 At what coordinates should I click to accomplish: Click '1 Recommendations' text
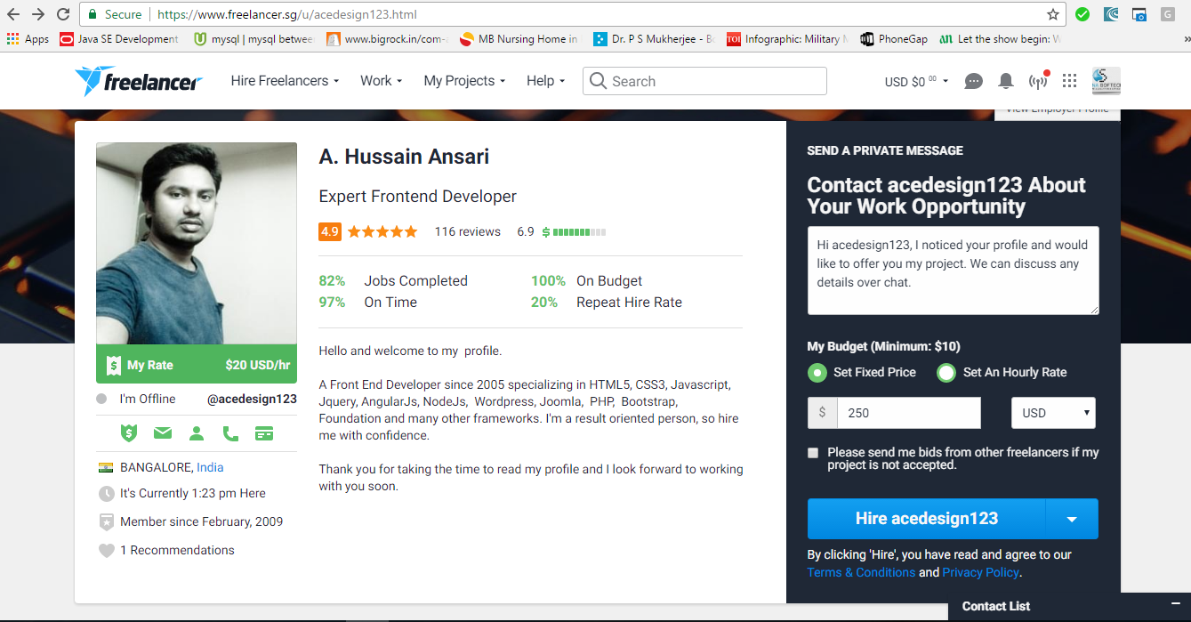tap(177, 551)
